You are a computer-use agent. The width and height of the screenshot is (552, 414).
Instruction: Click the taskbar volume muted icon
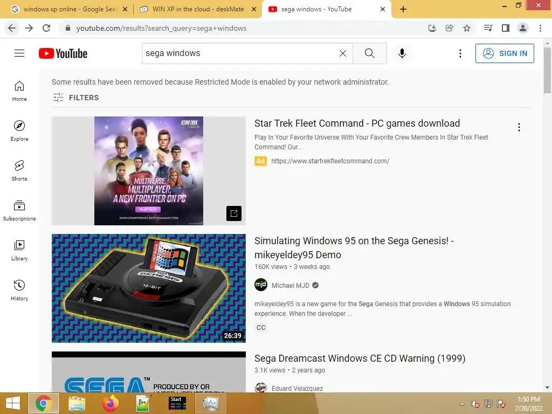(x=475, y=404)
